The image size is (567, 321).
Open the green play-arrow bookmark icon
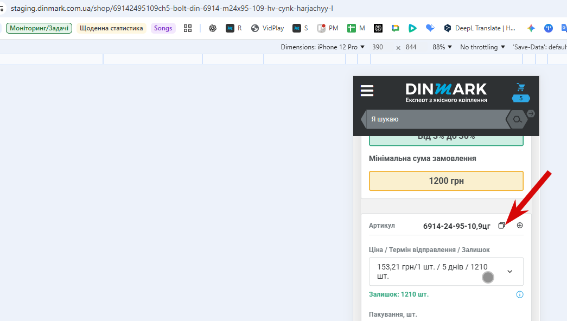tap(412, 28)
